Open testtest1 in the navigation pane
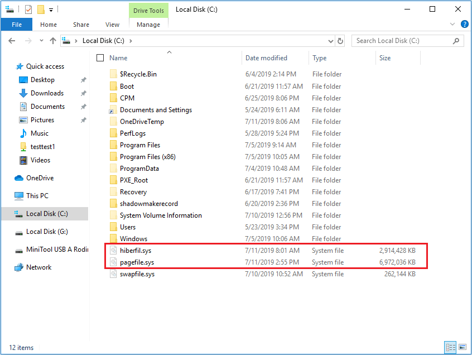 pyautogui.click(x=43, y=147)
